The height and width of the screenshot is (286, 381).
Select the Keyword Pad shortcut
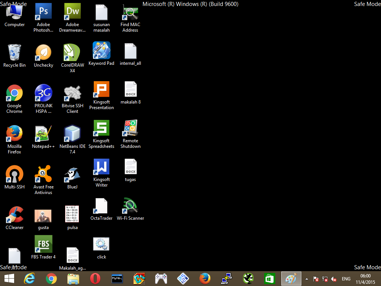(102, 54)
